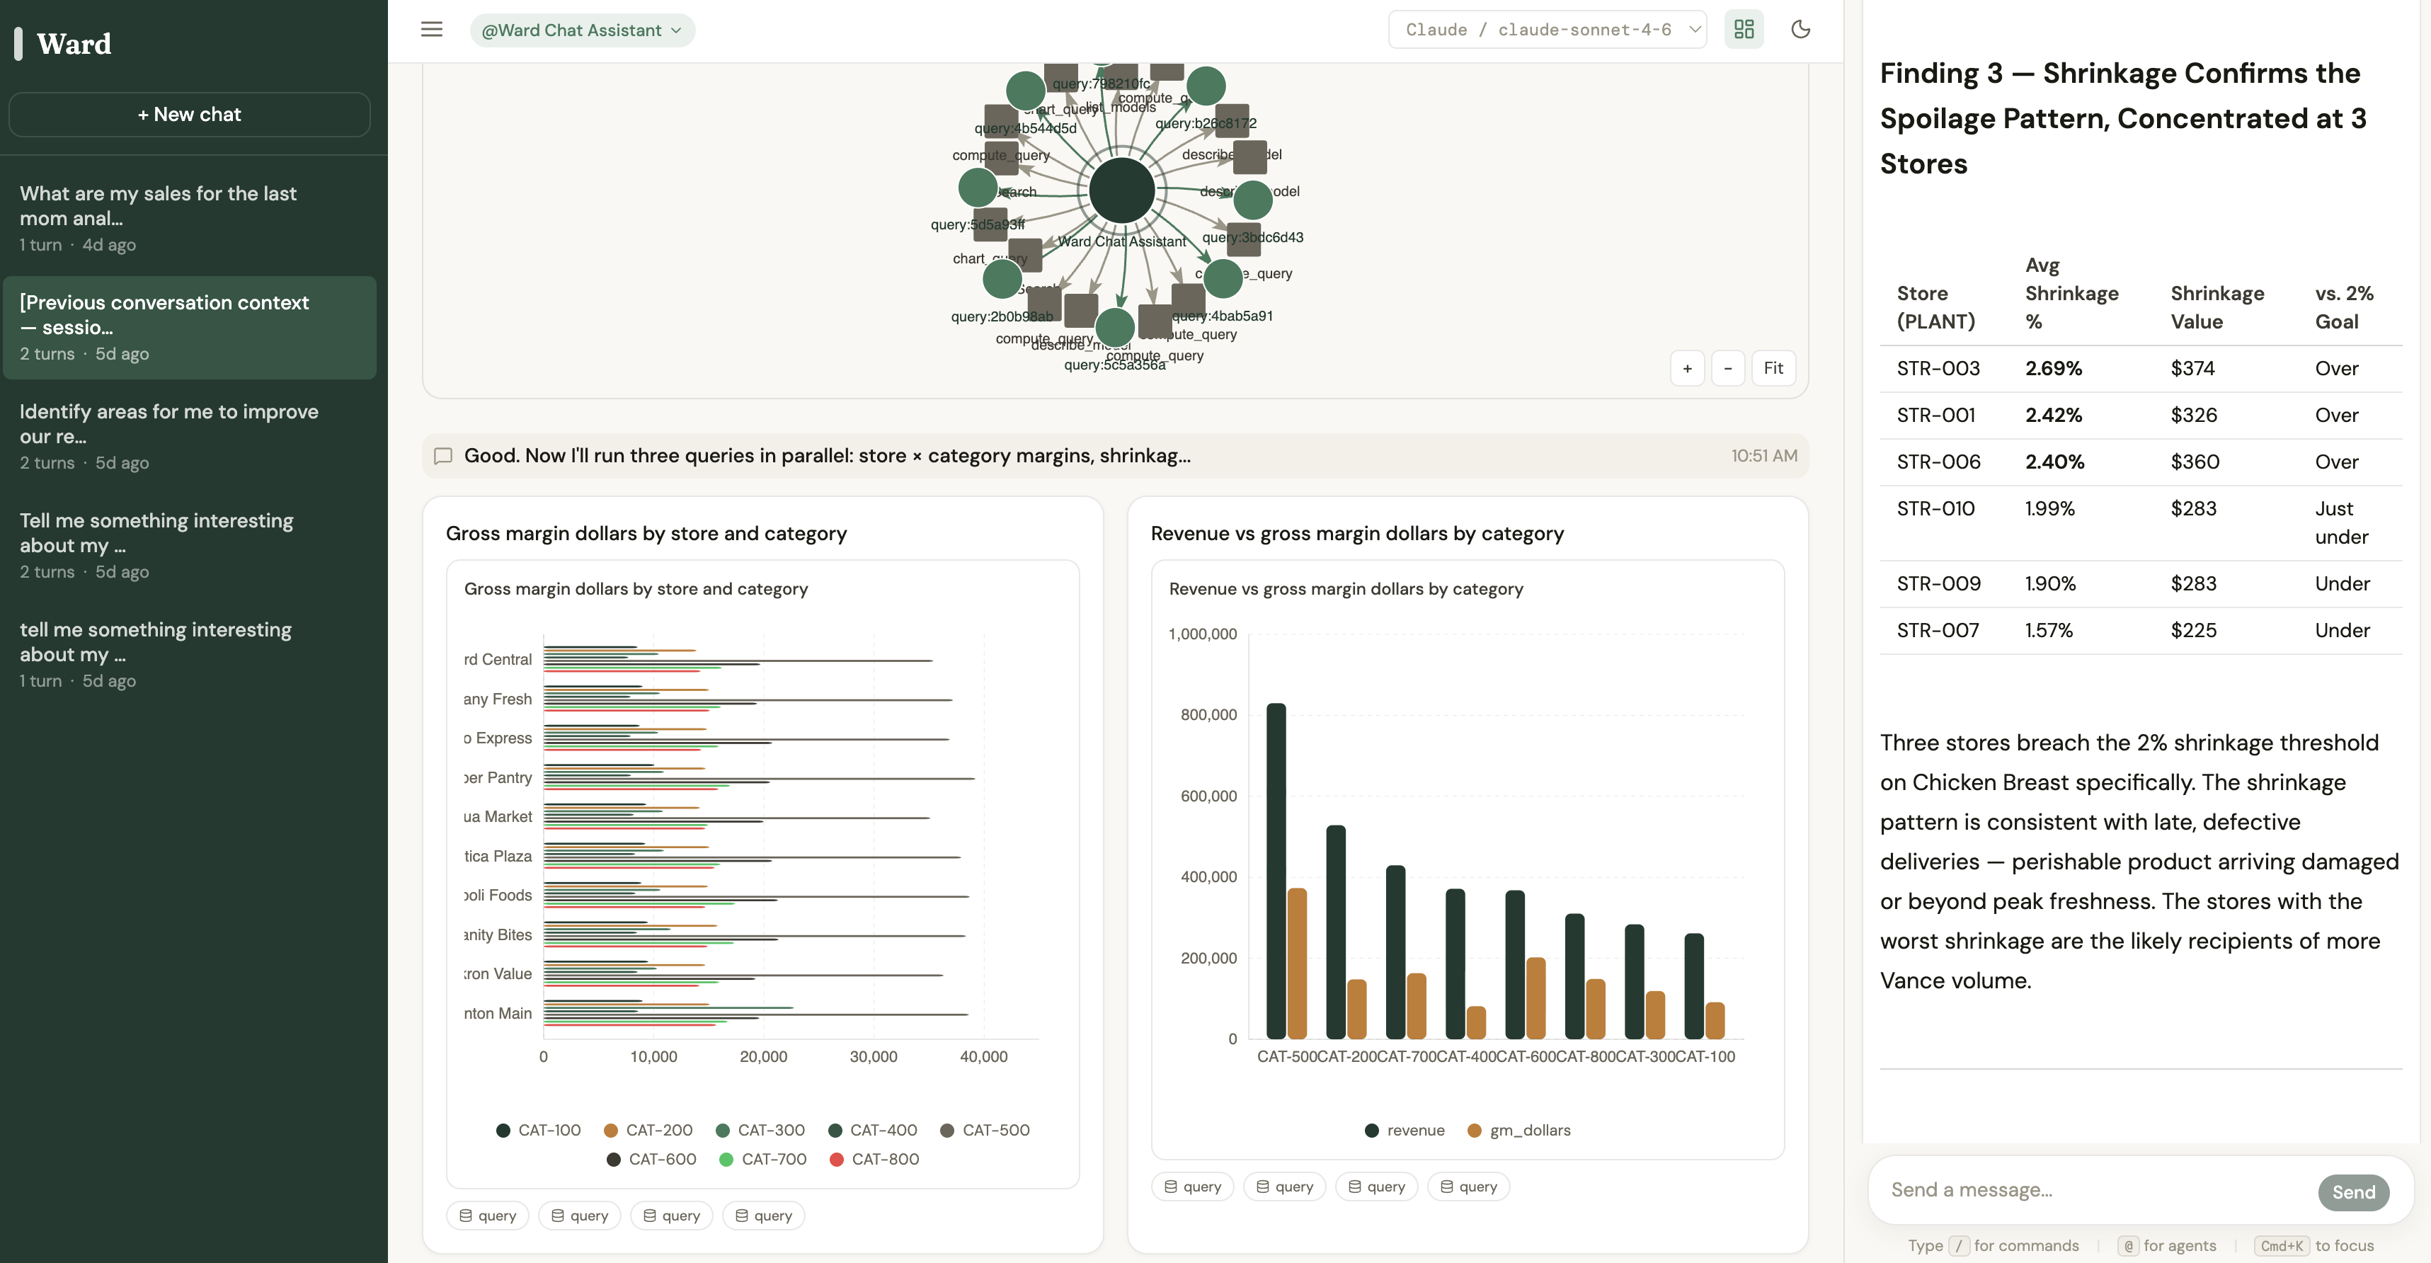This screenshot has width=2431, height=1263.
Task: Zoom out of the agent graph with minus icon
Action: [x=1728, y=367]
